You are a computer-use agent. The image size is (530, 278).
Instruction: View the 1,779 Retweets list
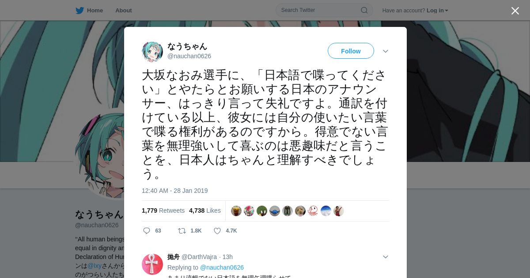163,210
